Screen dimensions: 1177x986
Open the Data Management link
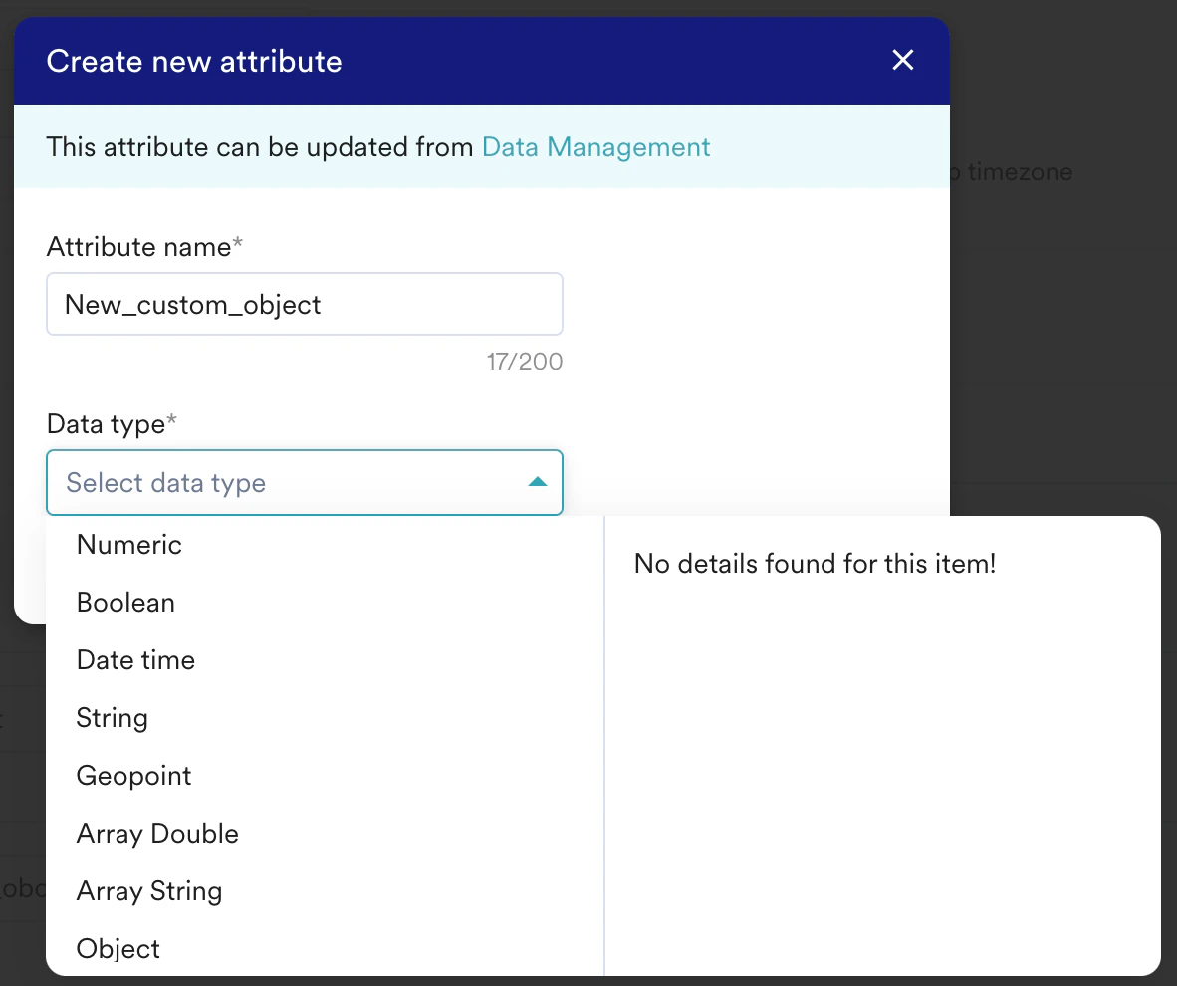[x=595, y=146]
